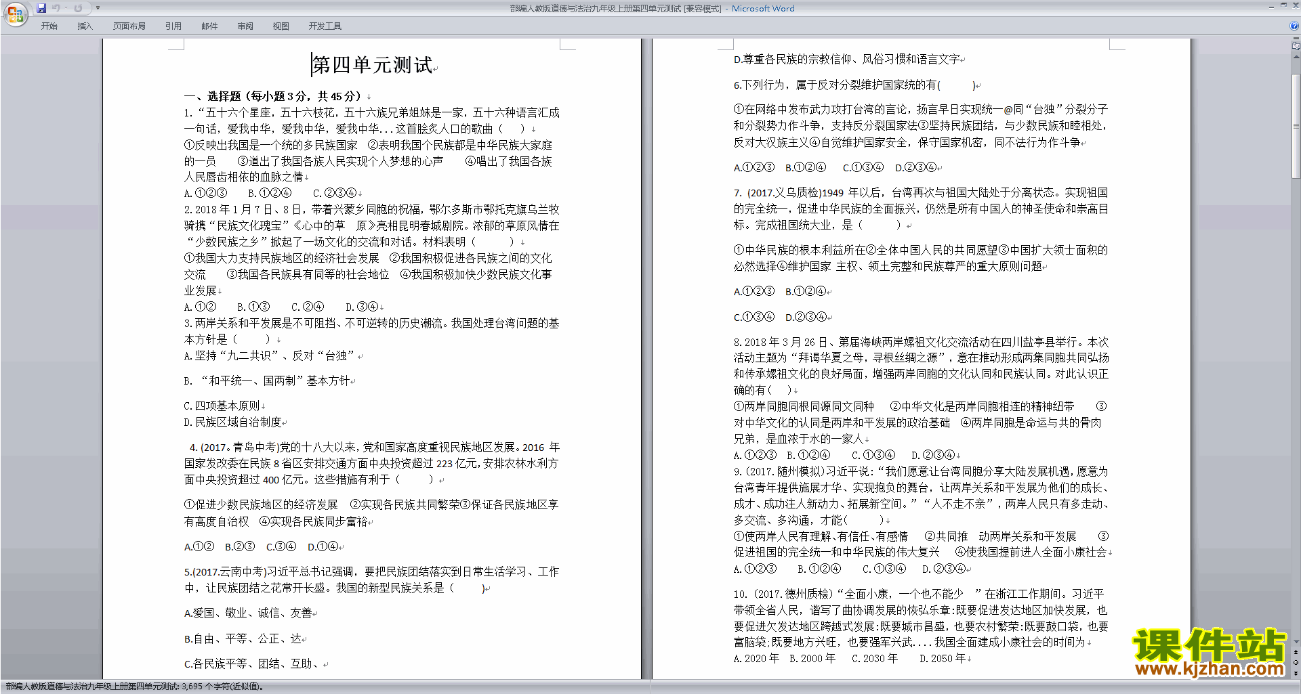The image size is (1301, 694).
Task: Click option C.各民族平等、团结、互助、
Action: (x=253, y=664)
